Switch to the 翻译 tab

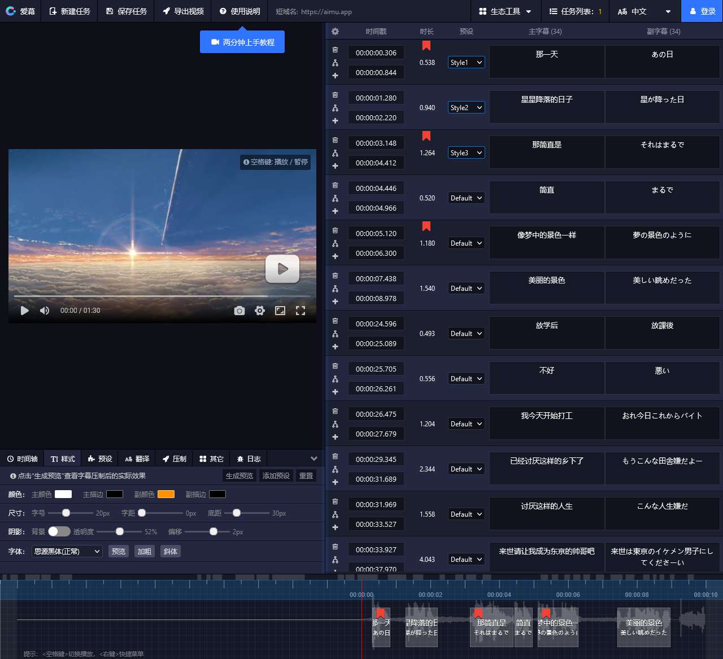[x=137, y=459]
